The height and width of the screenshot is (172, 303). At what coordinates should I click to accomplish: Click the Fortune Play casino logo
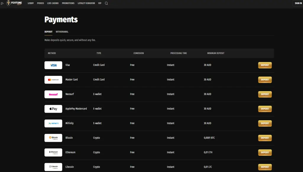coord(14,3)
